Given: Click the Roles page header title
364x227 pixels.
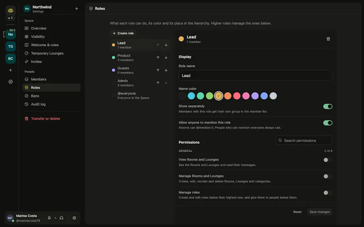Looking at the screenshot, I should pos(100,9).
